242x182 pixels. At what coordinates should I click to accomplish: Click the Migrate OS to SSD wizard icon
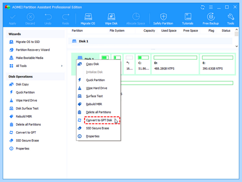pos(11,42)
